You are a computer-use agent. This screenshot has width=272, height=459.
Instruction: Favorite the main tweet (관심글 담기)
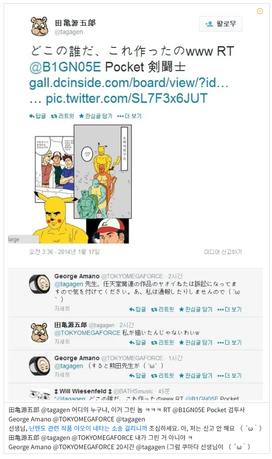coord(96,116)
